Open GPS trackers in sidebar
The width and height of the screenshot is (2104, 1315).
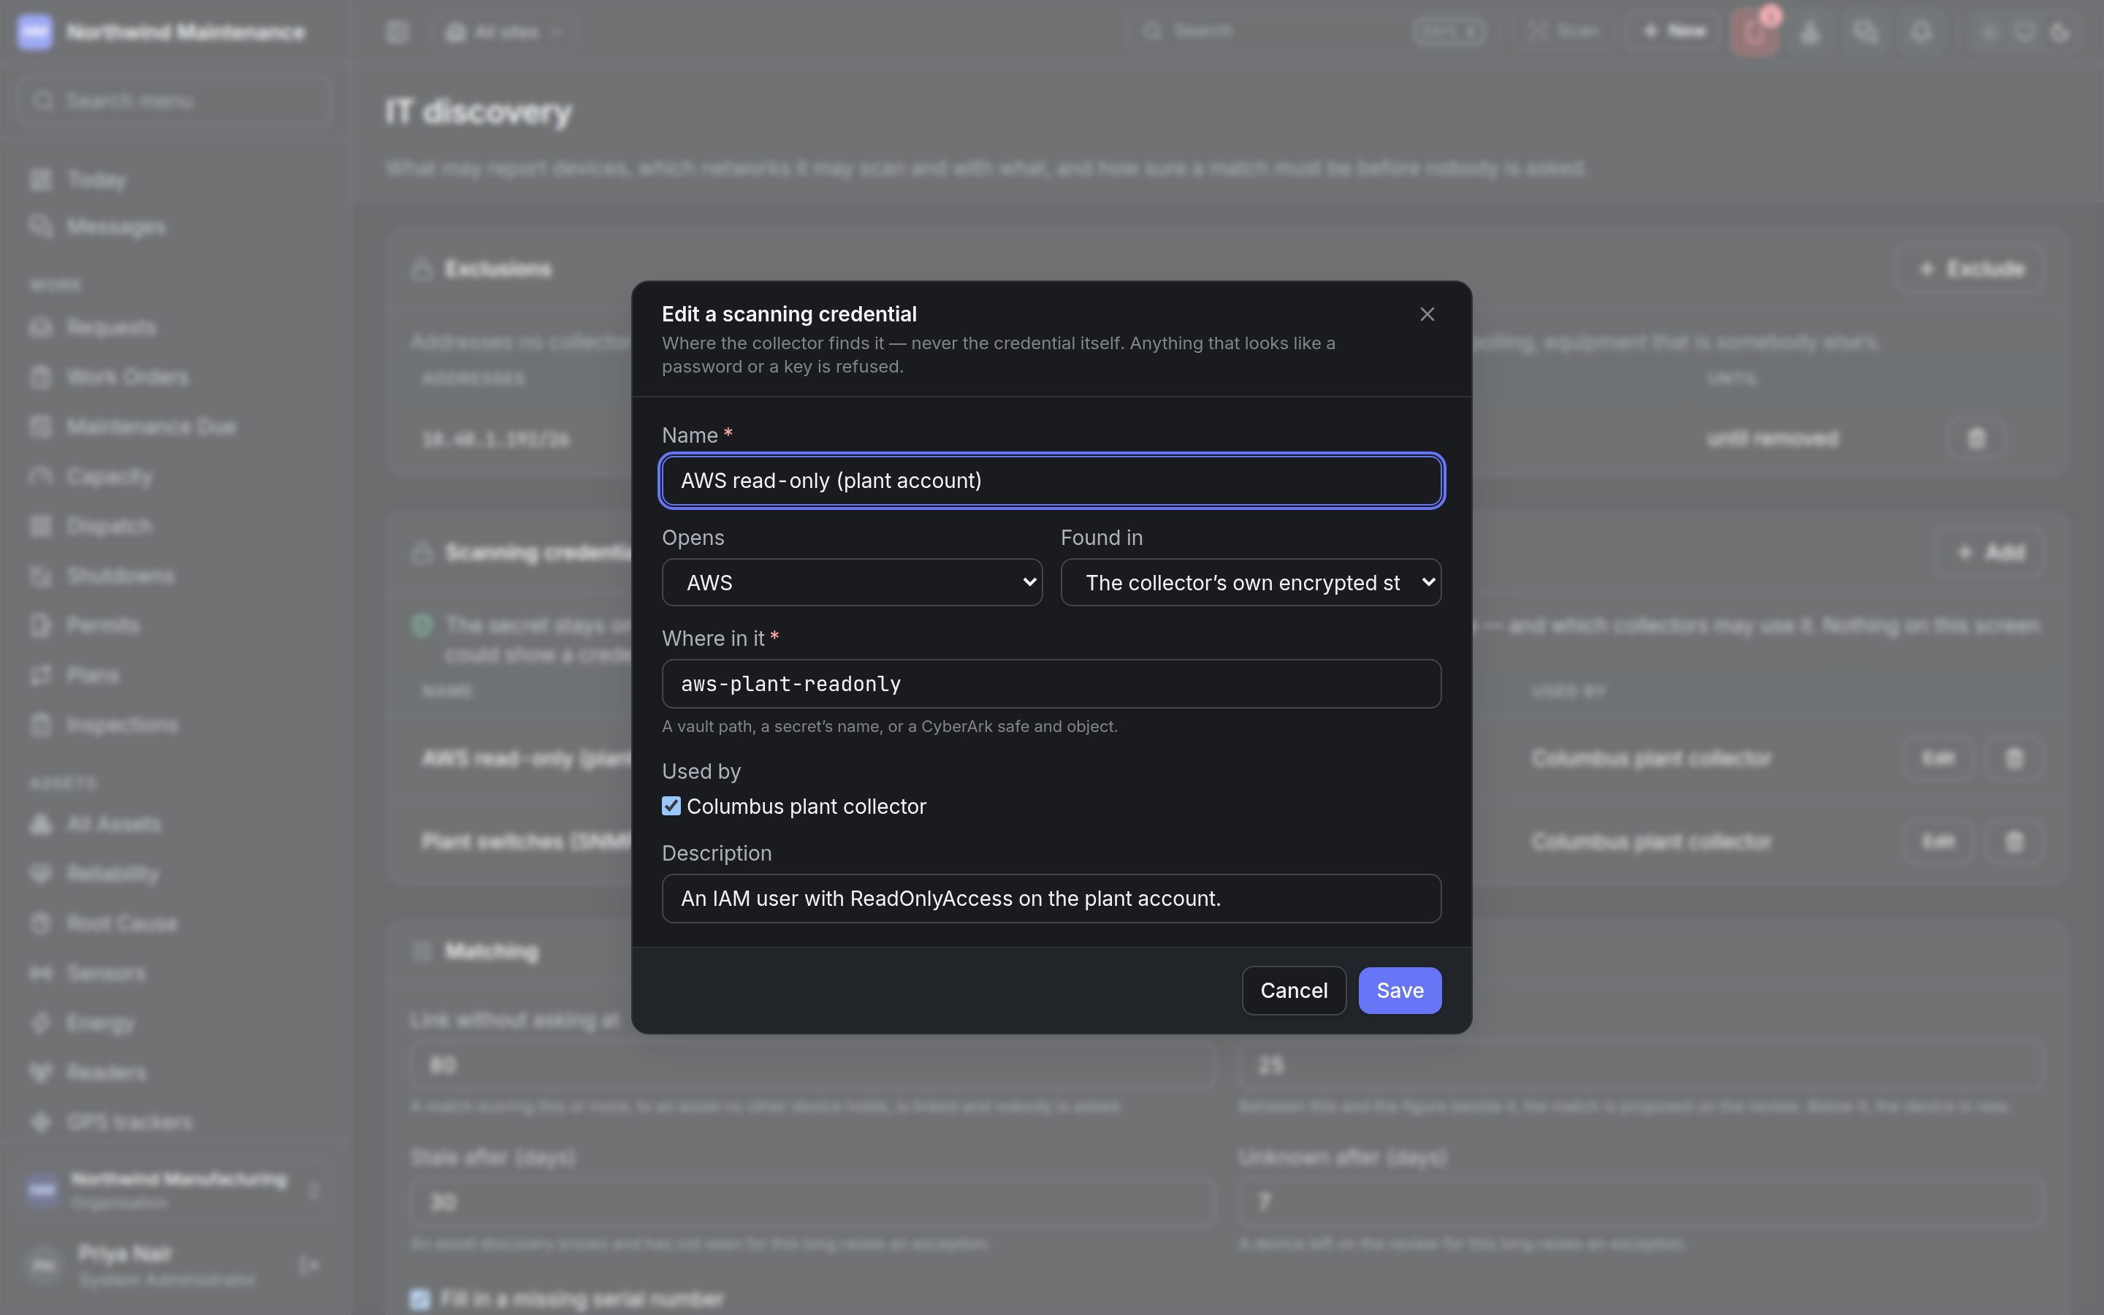click(174, 1122)
